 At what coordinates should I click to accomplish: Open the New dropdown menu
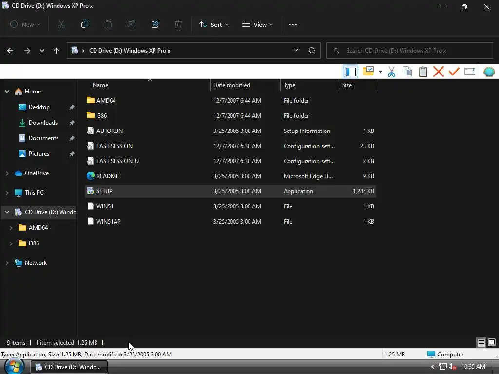(25, 24)
